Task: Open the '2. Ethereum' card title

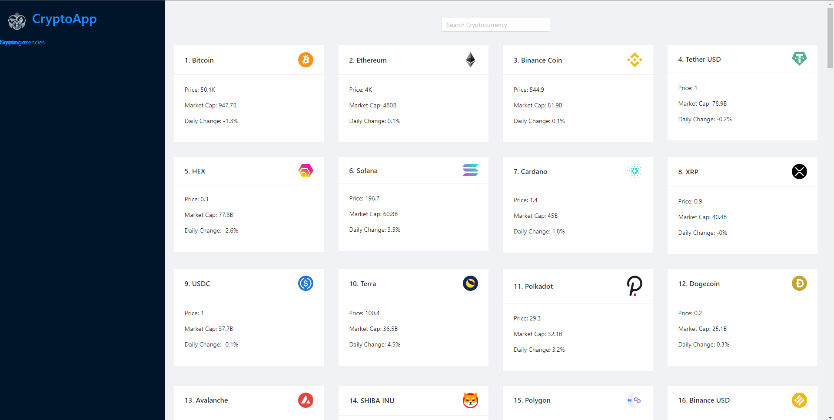Action: [368, 60]
